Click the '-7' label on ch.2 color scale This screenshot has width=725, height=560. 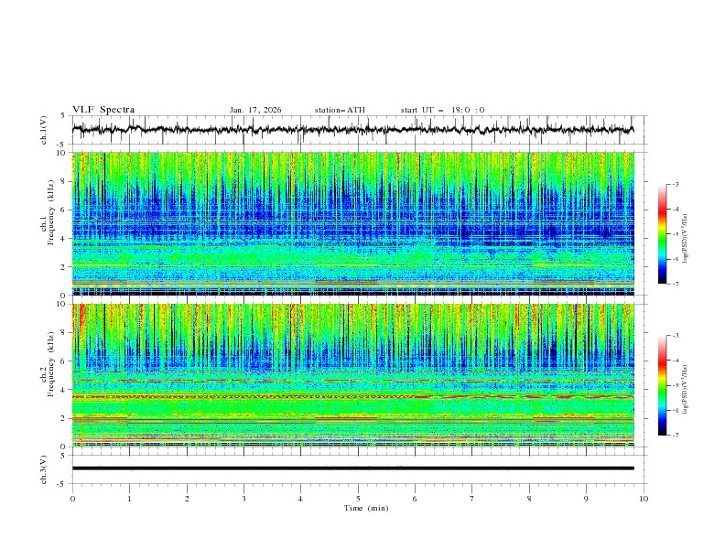tap(675, 435)
